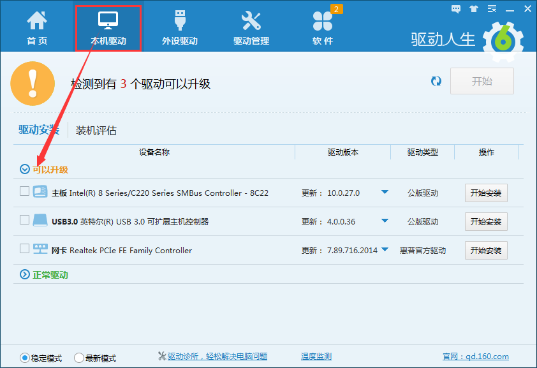Screen dimensions: 537x368
Task: Open the feedback chat bubble icon
Action: tap(456, 9)
